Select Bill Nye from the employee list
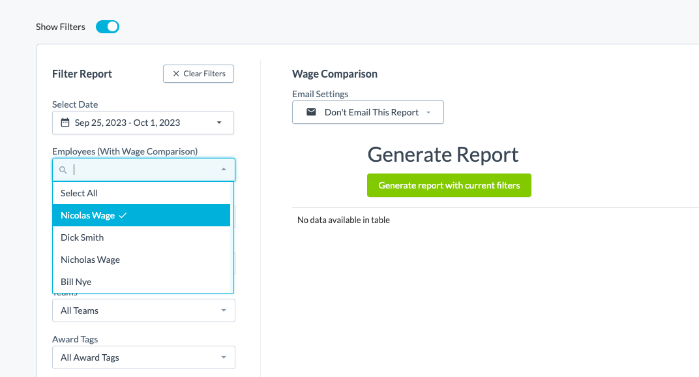 pos(76,282)
